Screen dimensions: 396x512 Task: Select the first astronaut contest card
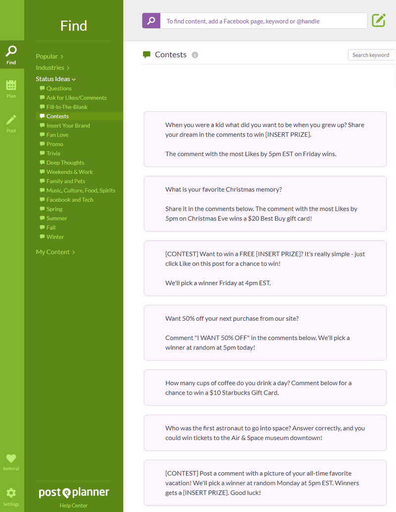tap(265, 433)
